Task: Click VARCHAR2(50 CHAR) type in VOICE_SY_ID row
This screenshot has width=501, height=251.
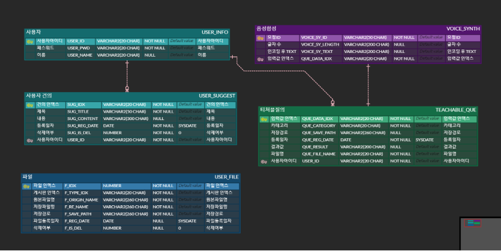Action: pos(365,38)
